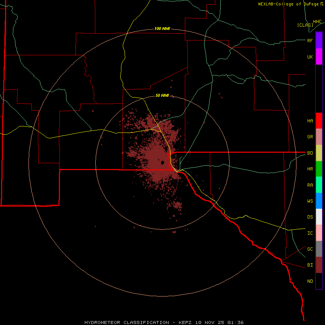Click the [CLAS] units label
Screen dimensions: 325x325
click(x=305, y=25)
